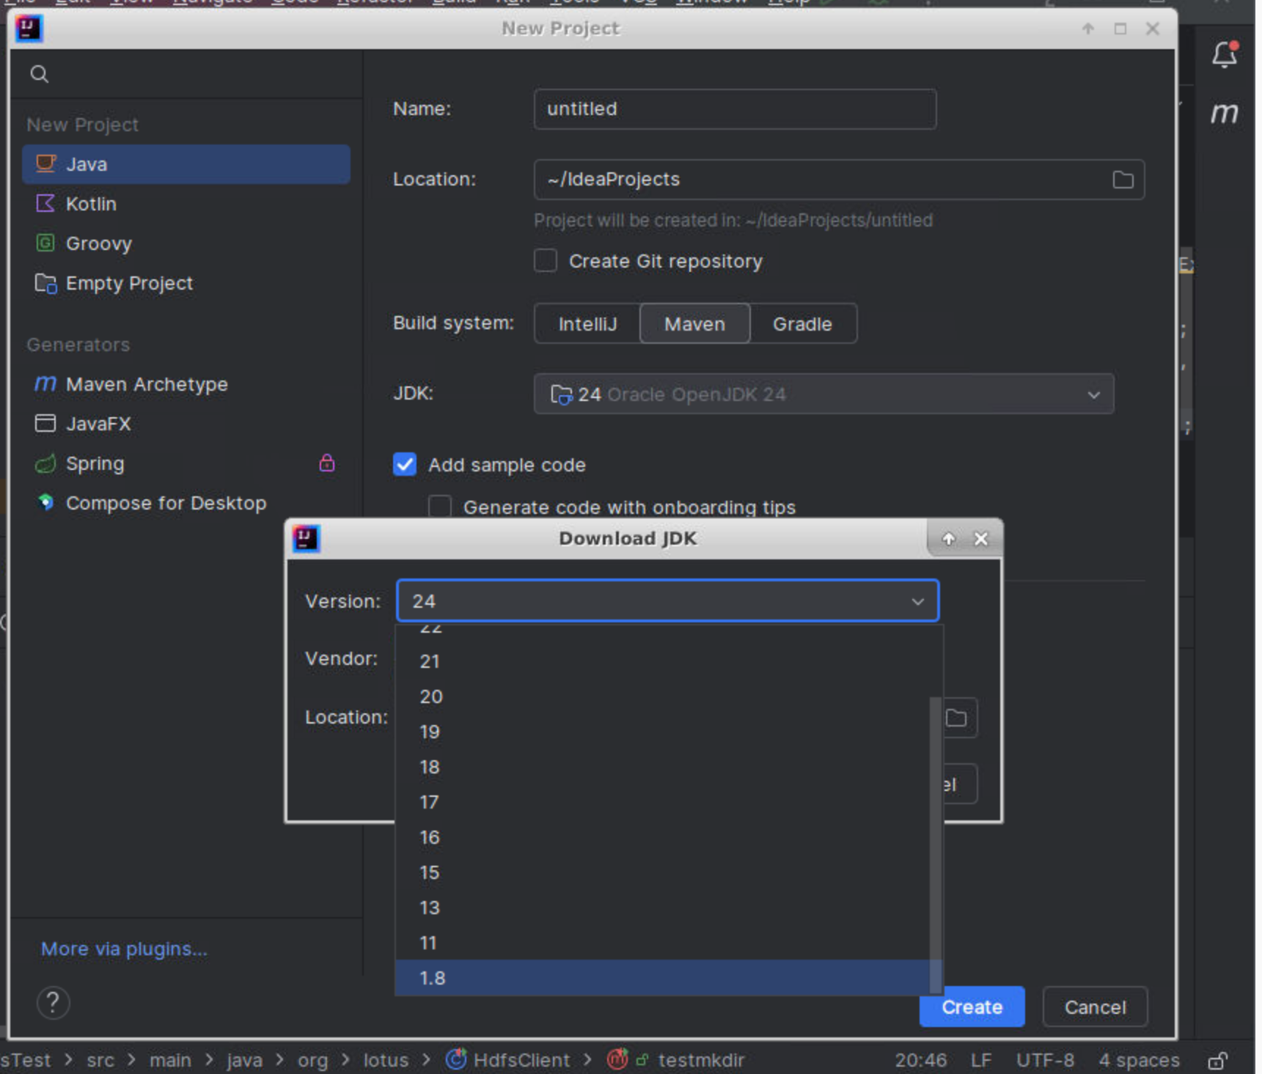Screen dimensions: 1262x1074
Task: Click HdfsClient breadcrumb in status bar
Action: pos(508,1060)
